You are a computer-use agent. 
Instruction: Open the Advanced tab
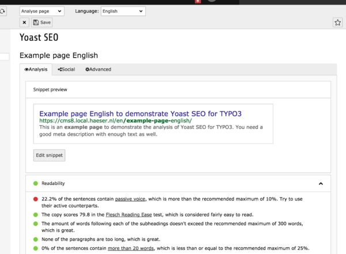(x=98, y=70)
